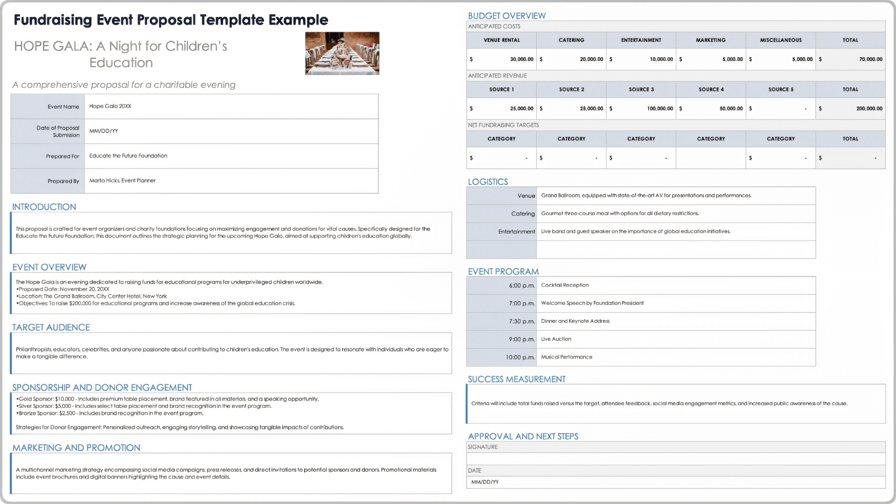Image resolution: width=896 pixels, height=504 pixels.
Task: Click the BUDGET OVERVIEW heading
Action: point(506,15)
